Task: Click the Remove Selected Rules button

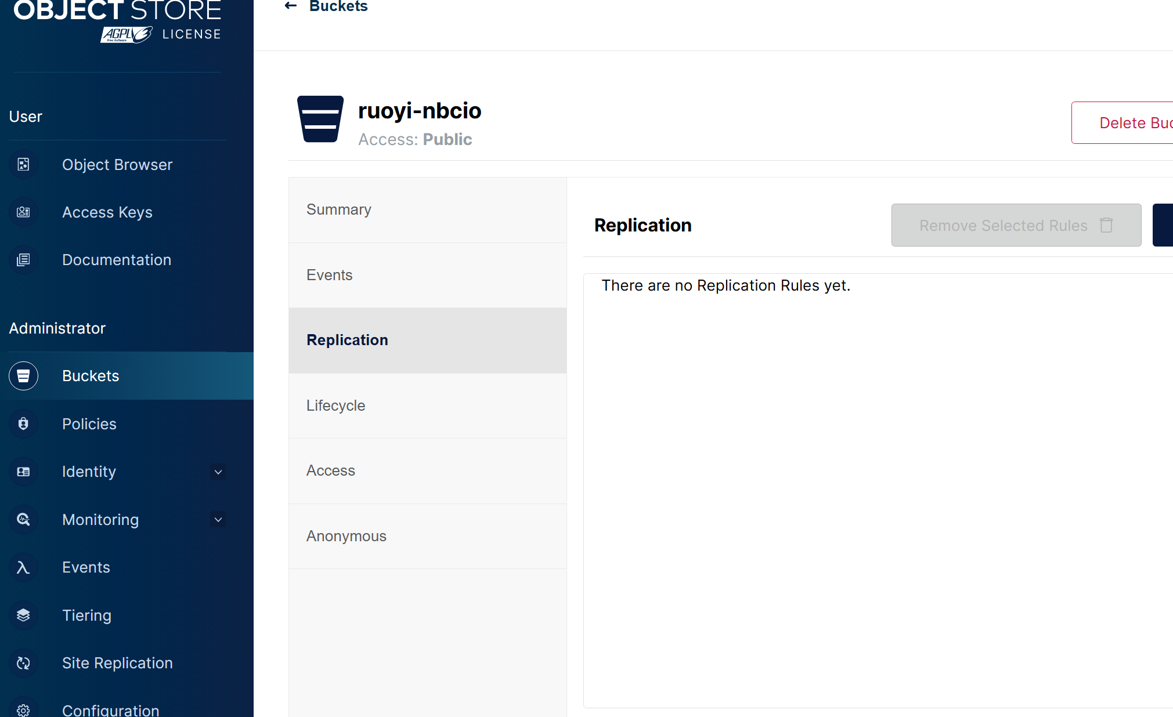Action: [x=1016, y=225]
